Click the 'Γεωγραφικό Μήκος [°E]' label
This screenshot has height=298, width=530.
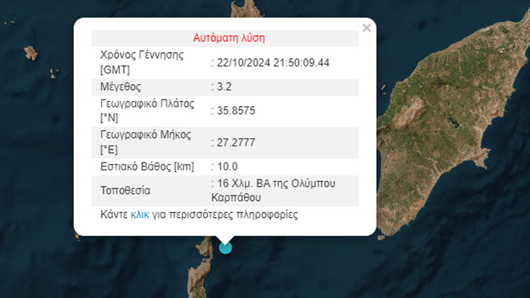146,142
